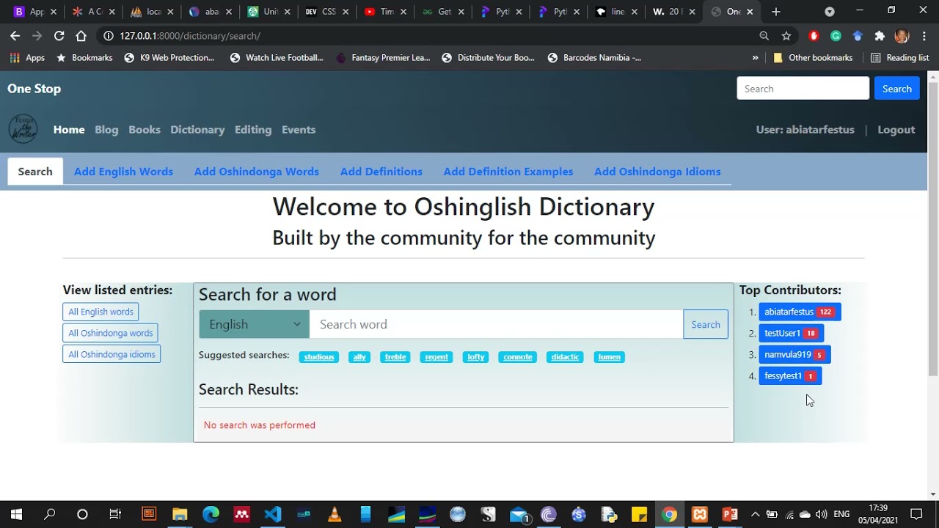Click the browser forward arrow
Screen dimensions: 939x528
(x=37, y=36)
